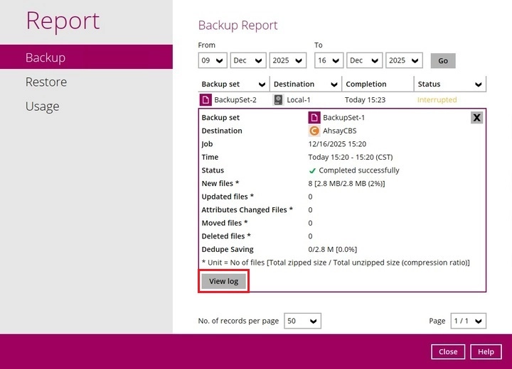512x369 pixels.
Task: Click the Go button to filter dates
Action: pos(443,61)
